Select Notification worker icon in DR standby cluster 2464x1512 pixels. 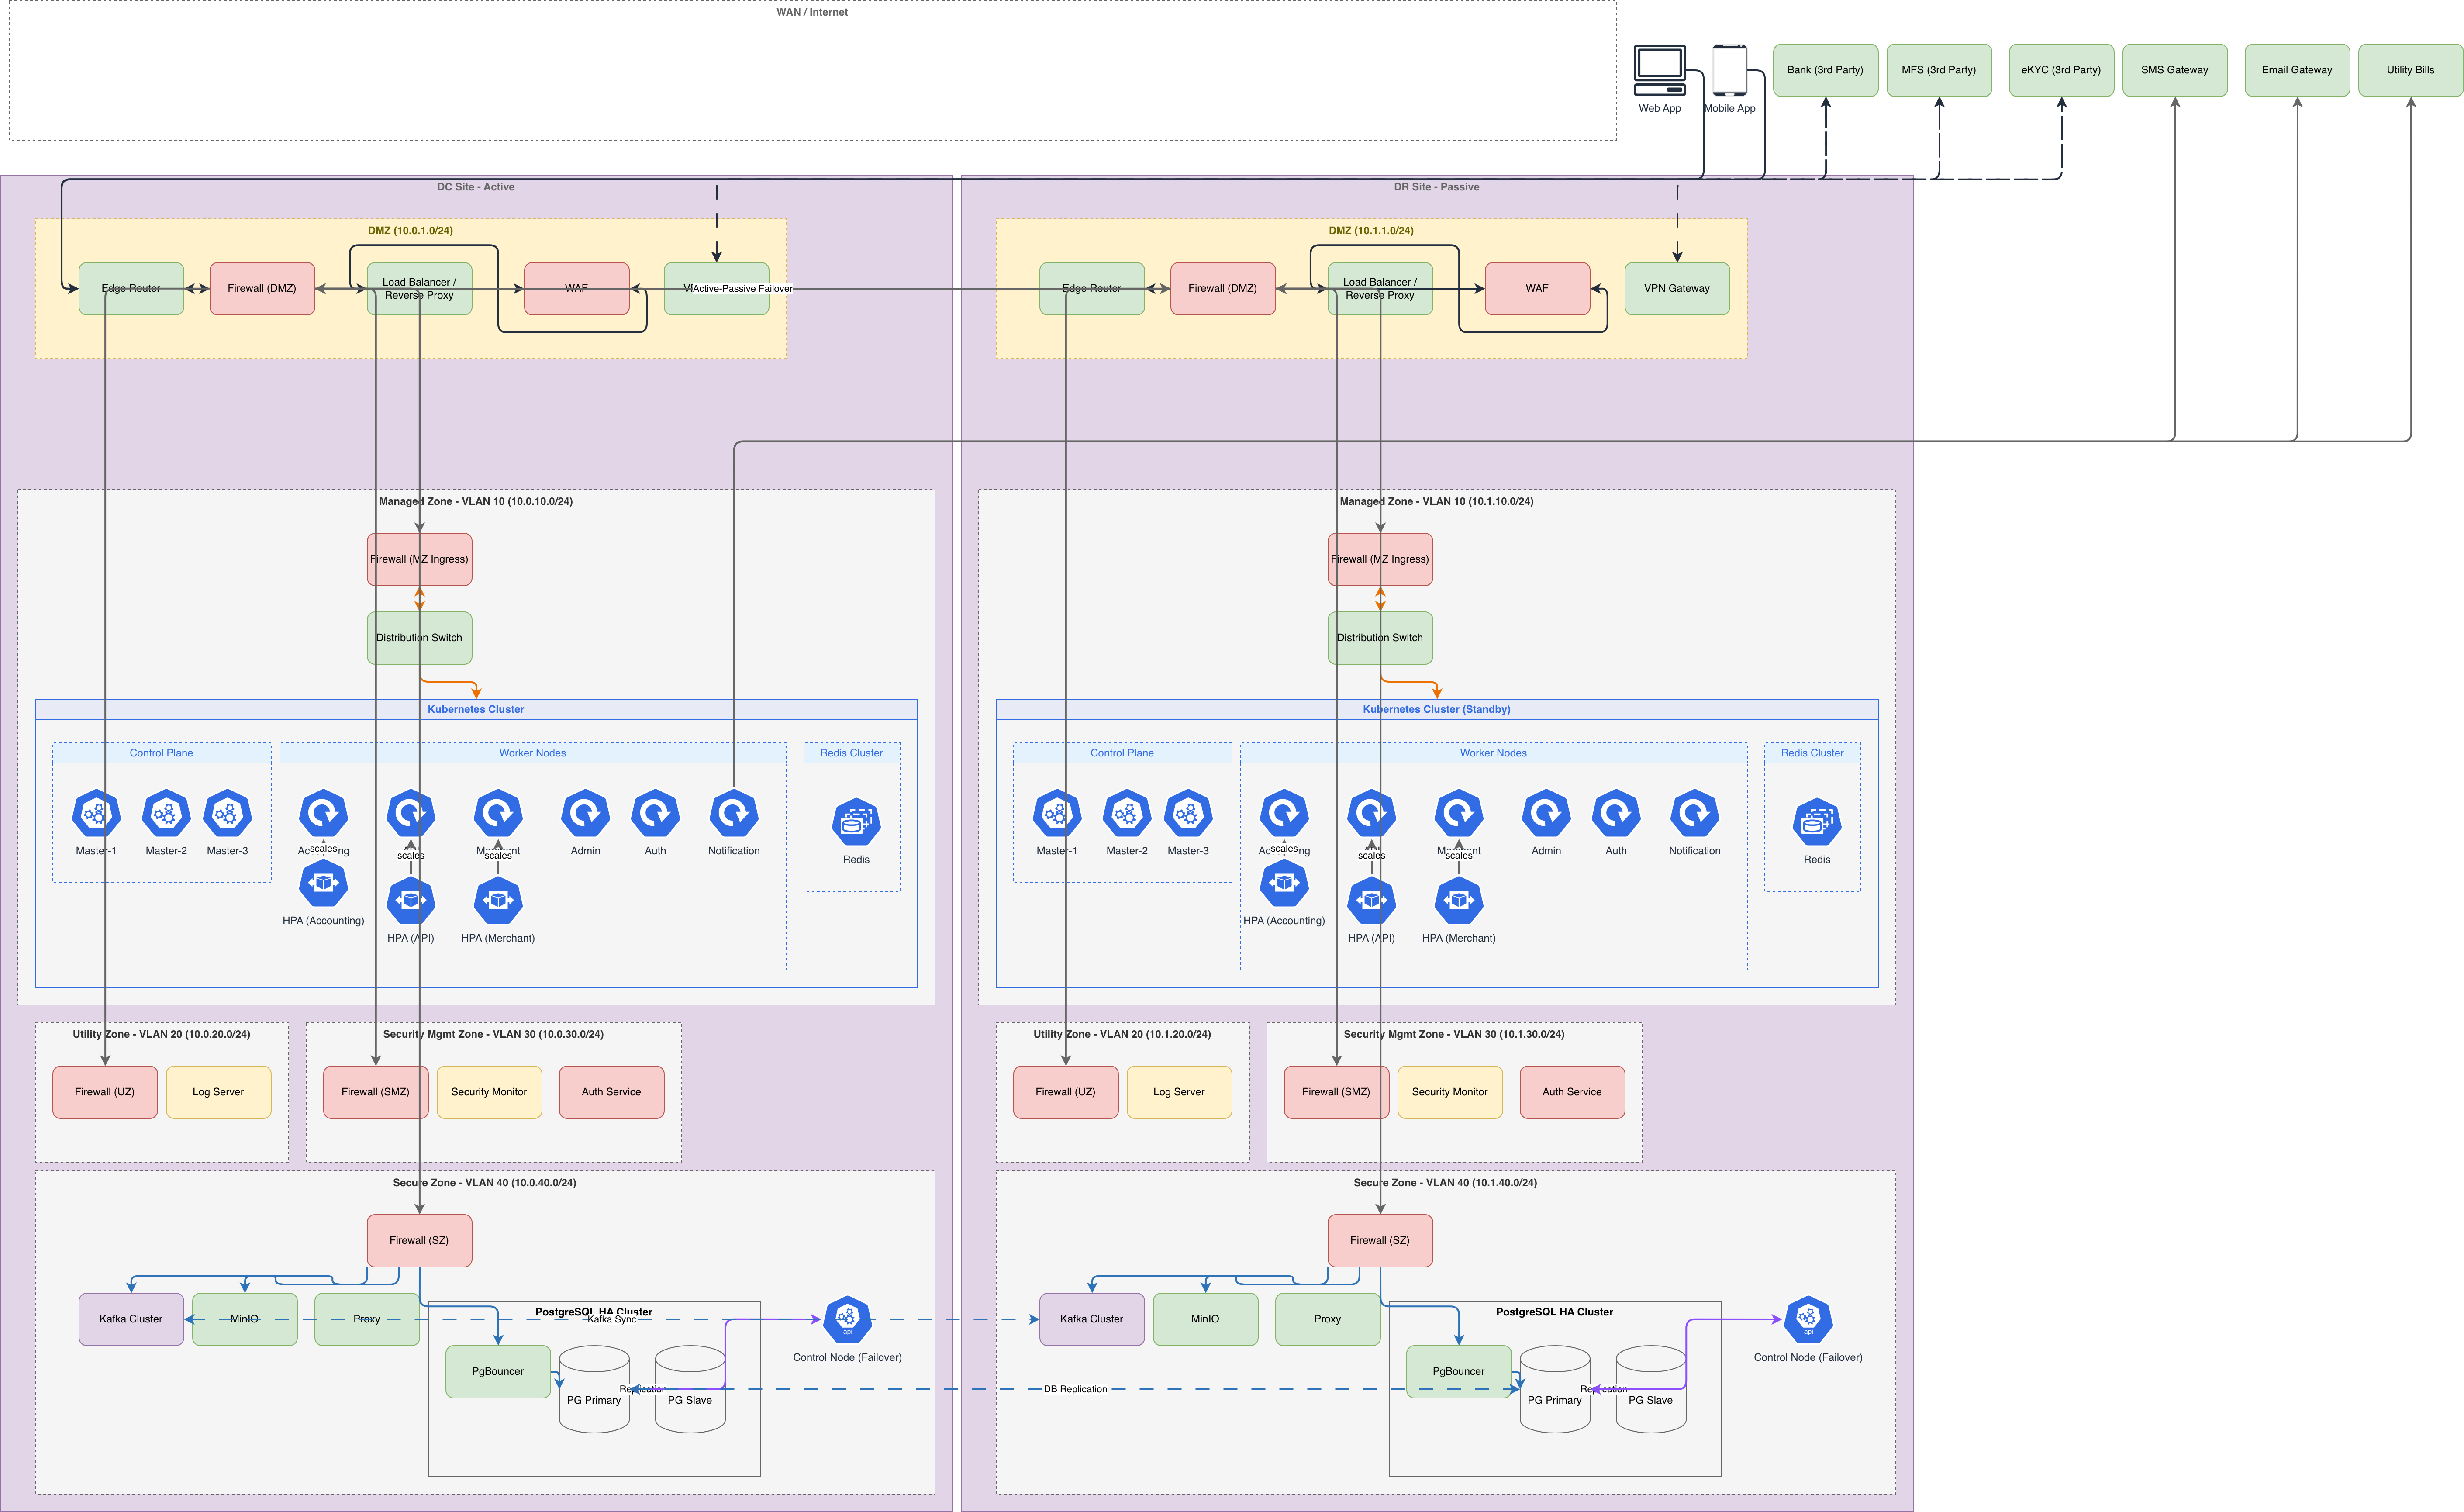(1695, 814)
